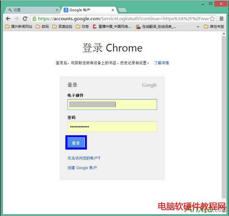Expand hidden bookmarks with the double chevron
This screenshot has width=229, height=216.
click(198, 27)
